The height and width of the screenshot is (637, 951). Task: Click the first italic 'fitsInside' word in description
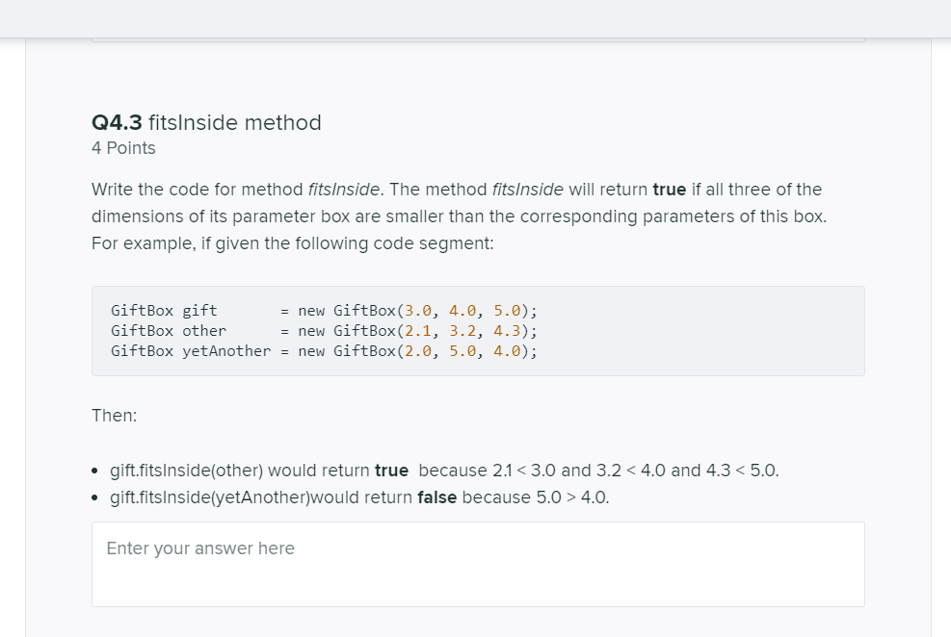(x=343, y=190)
